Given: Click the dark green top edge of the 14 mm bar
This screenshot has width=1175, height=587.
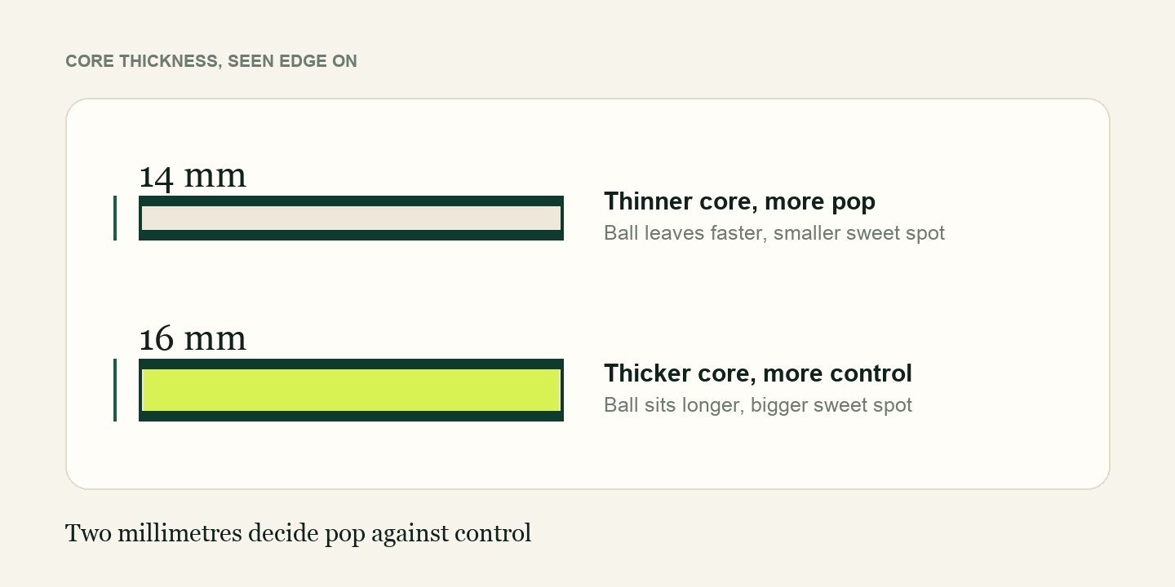Looking at the screenshot, I should [351, 201].
